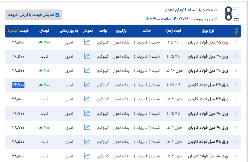Open chart icon in row 11
This screenshot has height=162, width=248.
pos(87,113)
